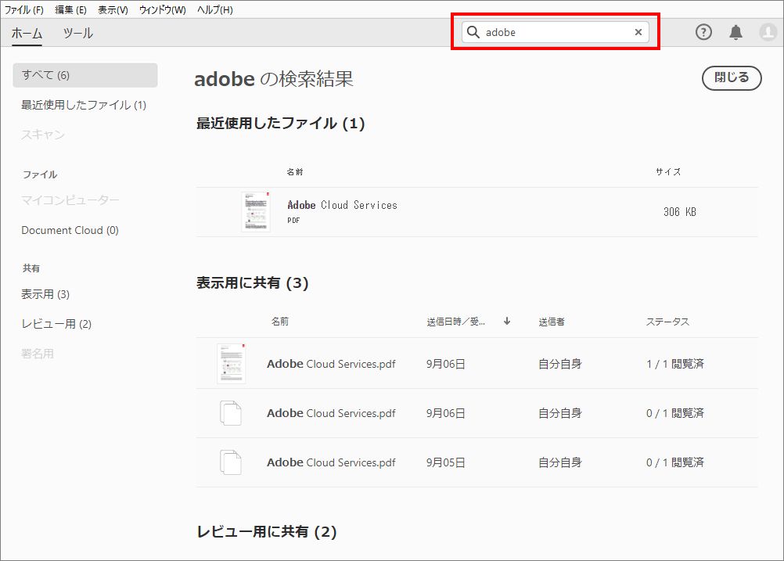
Task: Click the 閉じる button
Action: (731, 78)
